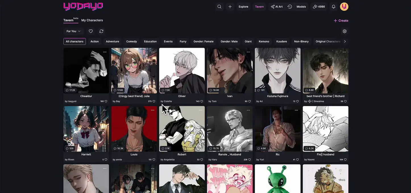The width and height of the screenshot is (411, 193).
Task: Open the history clock icon
Action: click(290, 7)
